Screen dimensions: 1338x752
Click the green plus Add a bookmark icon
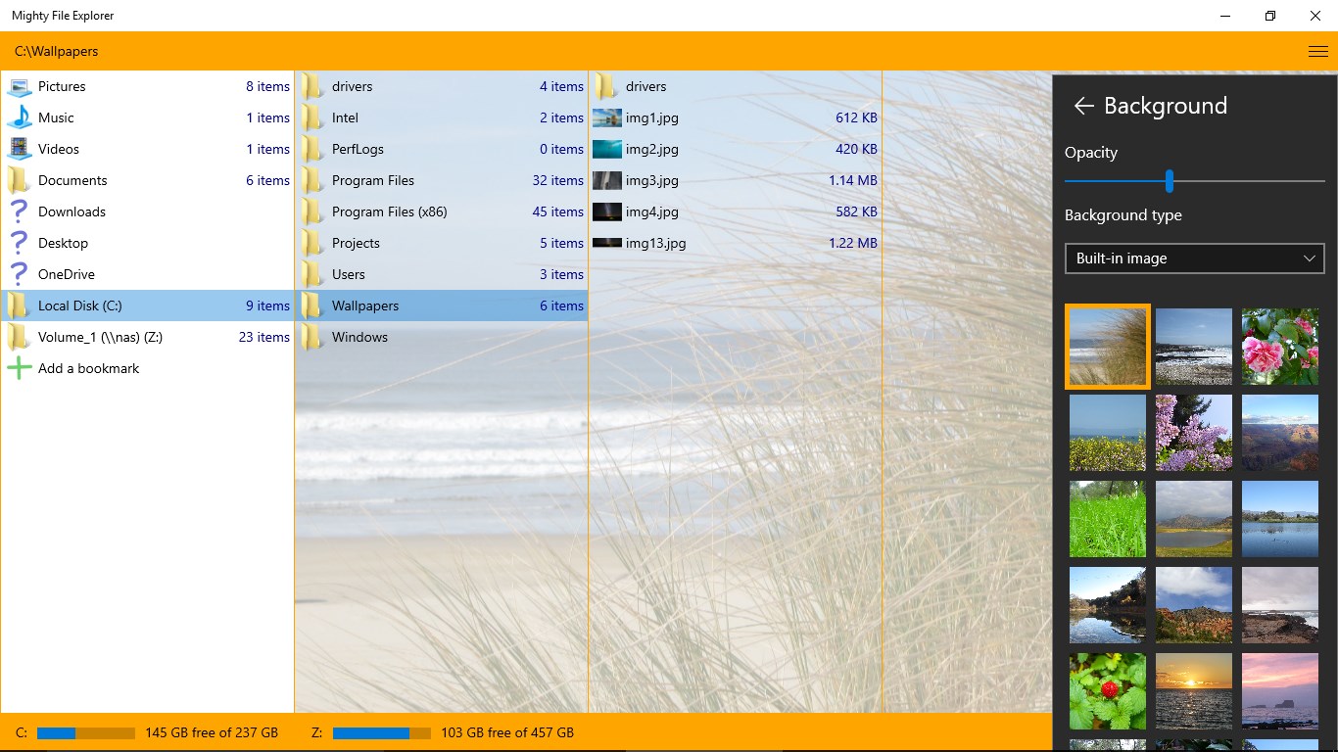[x=20, y=368]
